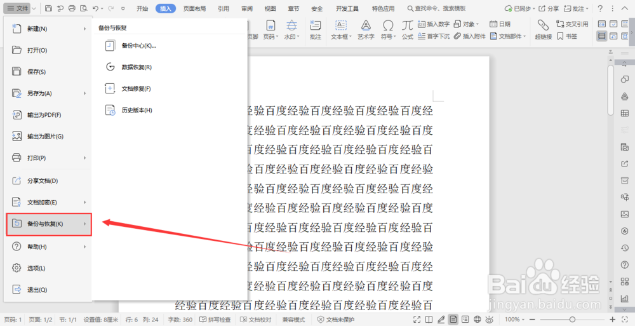Toggle eye protection mode icon
The height and width of the screenshot is (326, 635).
point(490,320)
